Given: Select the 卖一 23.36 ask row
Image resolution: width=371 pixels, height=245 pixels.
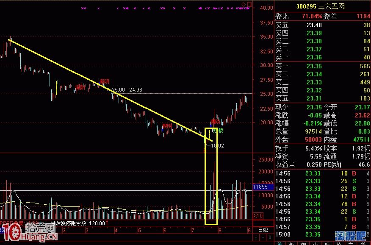Looking at the screenshot, I should point(322,57).
